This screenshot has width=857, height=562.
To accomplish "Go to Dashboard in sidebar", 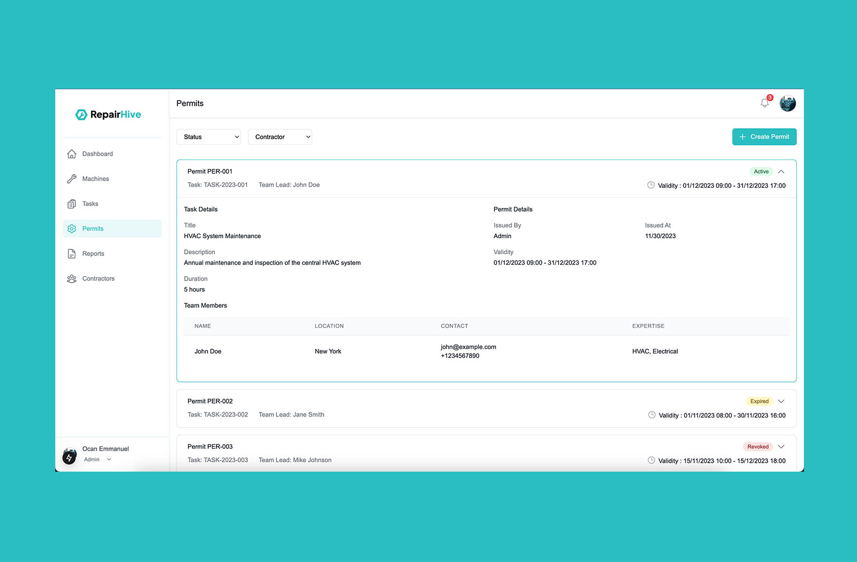I will pyautogui.click(x=112, y=154).
